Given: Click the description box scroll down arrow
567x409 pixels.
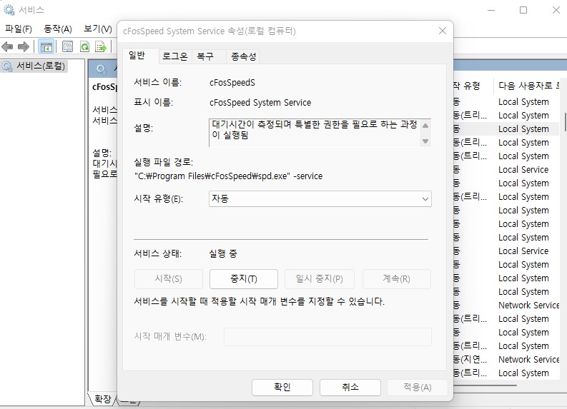Looking at the screenshot, I should point(425,141).
